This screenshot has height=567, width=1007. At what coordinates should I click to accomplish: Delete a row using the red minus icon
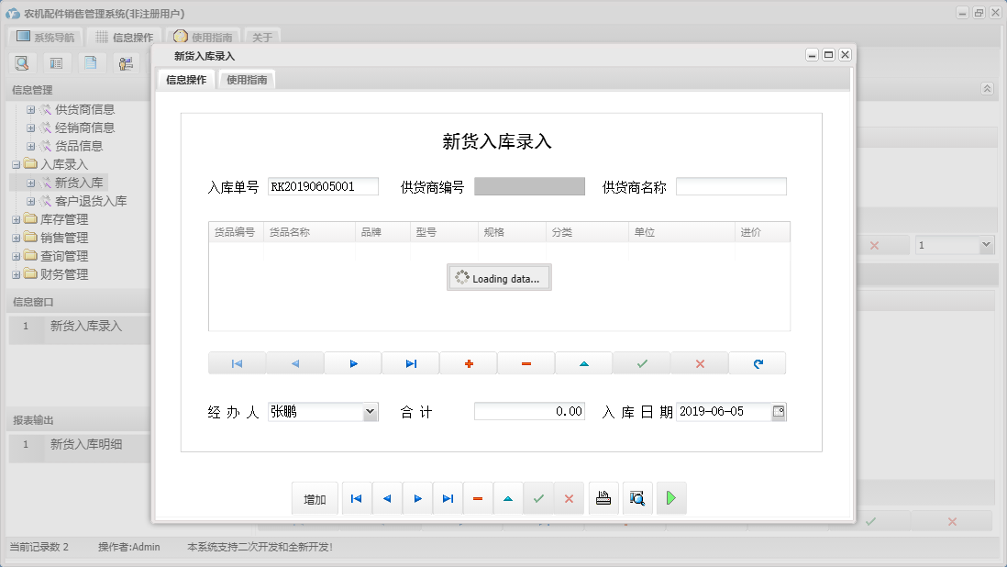(526, 362)
